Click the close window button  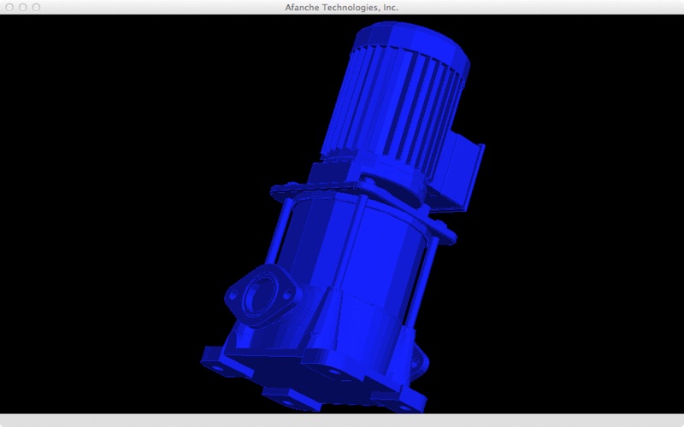pos(9,7)
